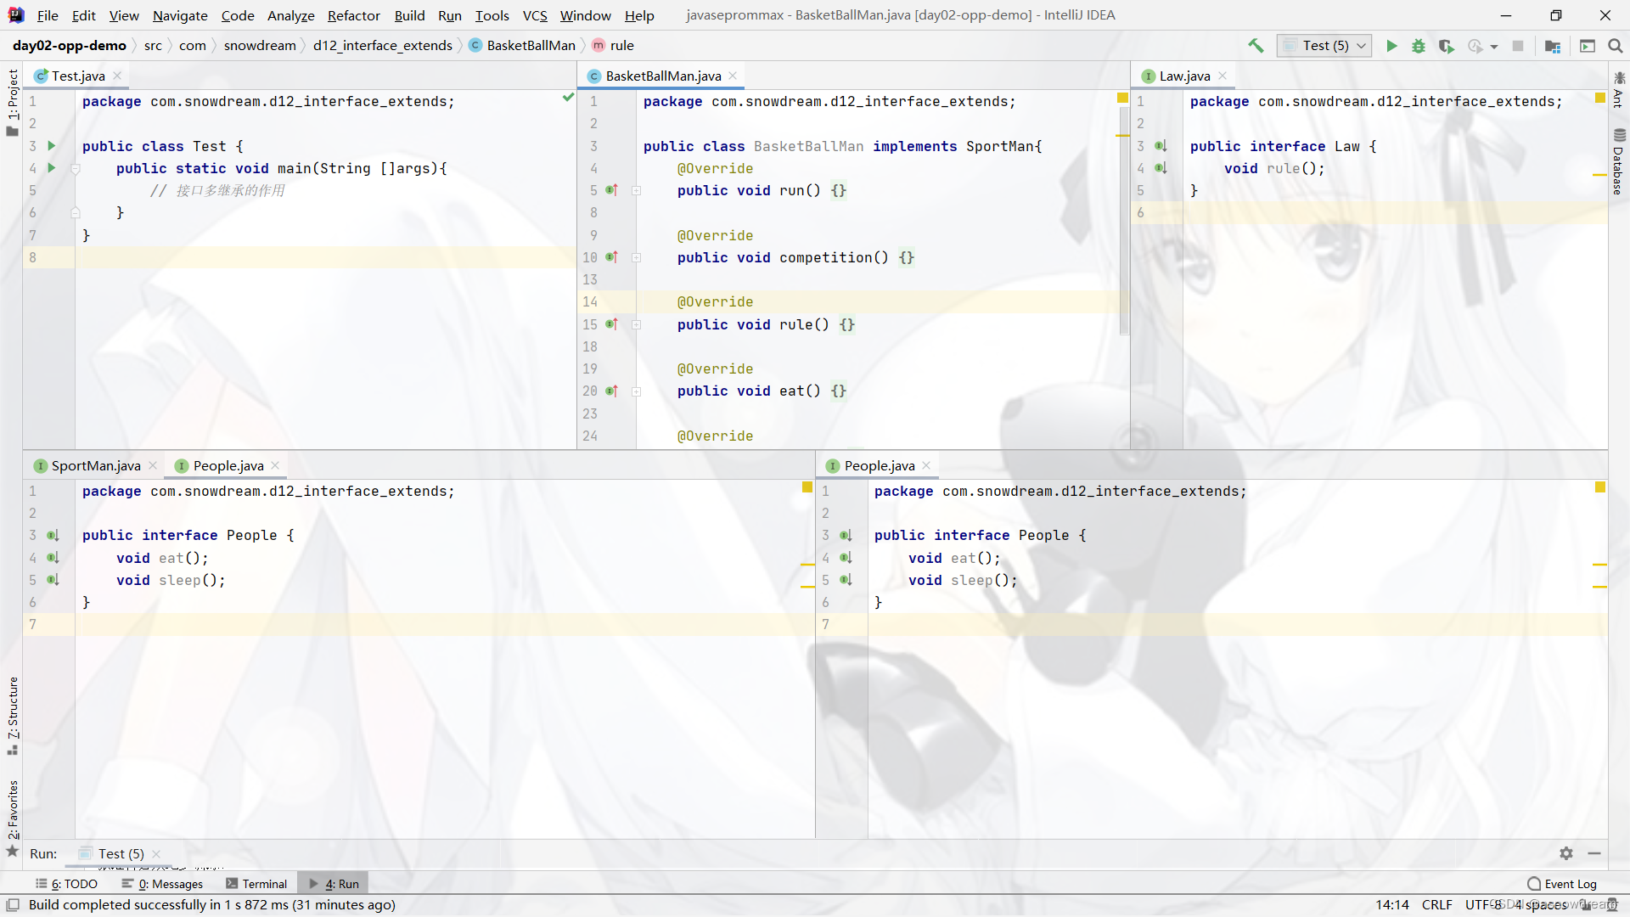Toggle the 4: Run tool window

(x=334, y=884)
